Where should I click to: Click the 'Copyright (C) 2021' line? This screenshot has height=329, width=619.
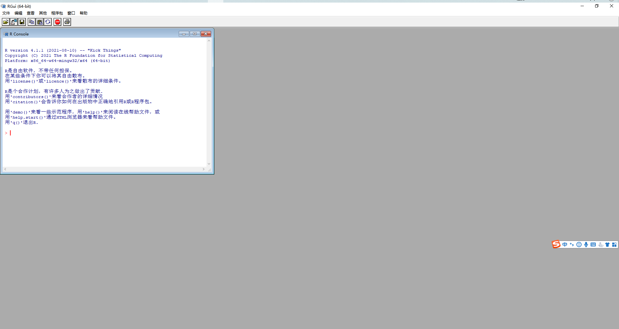pos(84,55)
